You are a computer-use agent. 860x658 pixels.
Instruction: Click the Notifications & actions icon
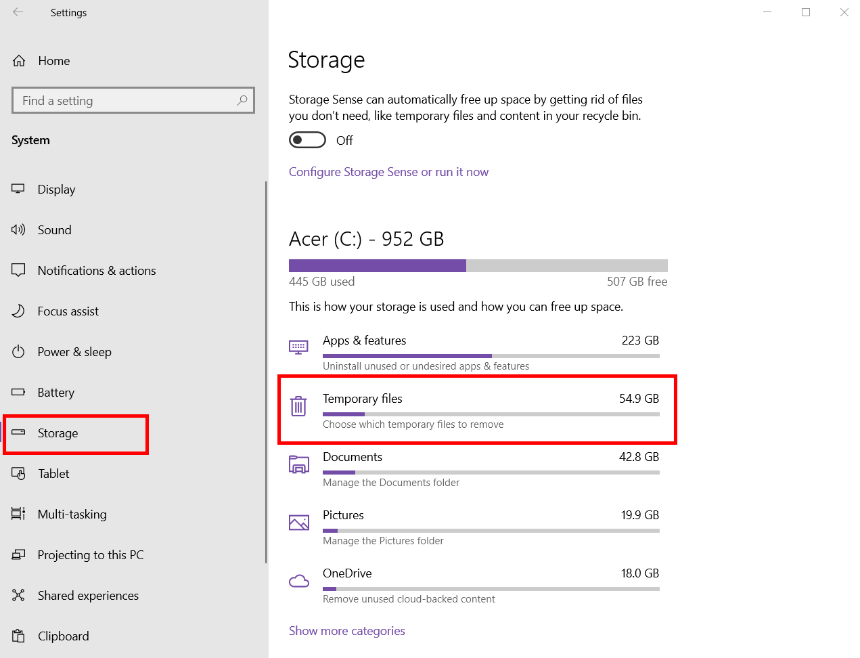point(18,270)
